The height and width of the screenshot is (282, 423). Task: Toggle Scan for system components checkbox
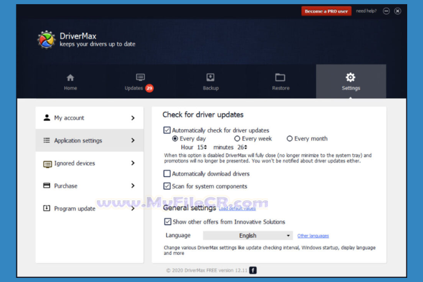(167, 186)
